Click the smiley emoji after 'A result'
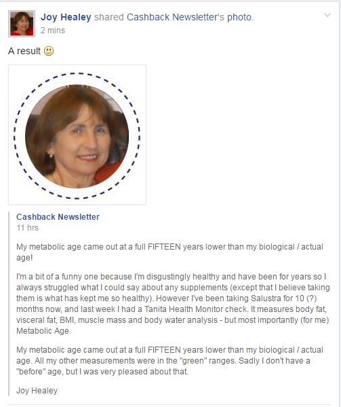 click(x=49, y=51)
